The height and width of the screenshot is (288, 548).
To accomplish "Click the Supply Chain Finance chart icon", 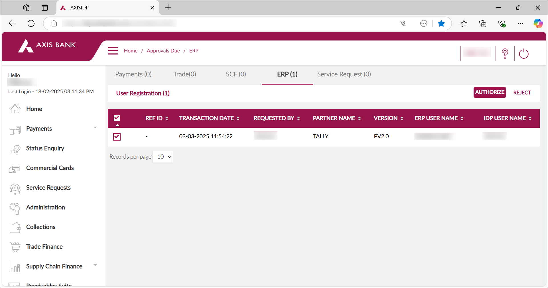I will point(15,267).
